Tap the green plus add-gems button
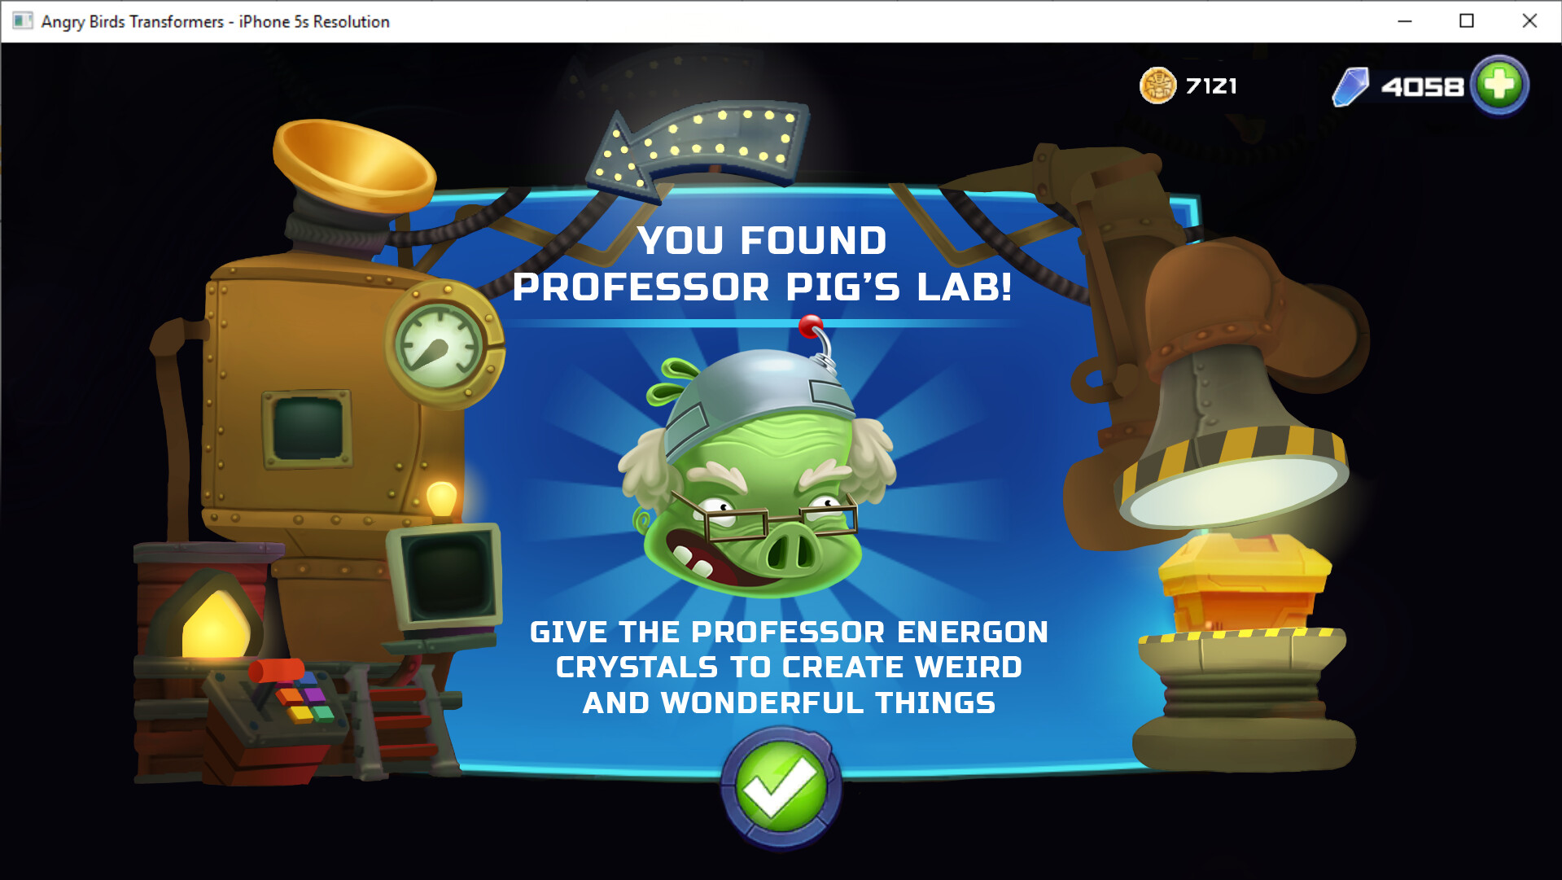 [x=1499, y=85]
